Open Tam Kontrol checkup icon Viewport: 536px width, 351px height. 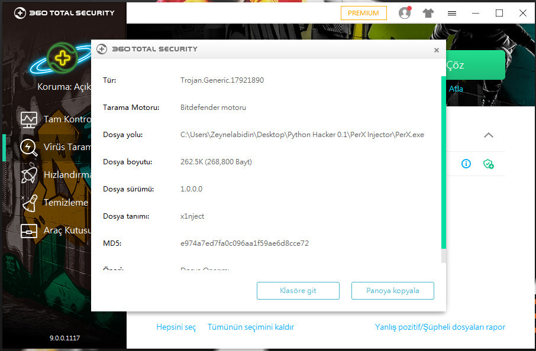click(x=29, y=119)
